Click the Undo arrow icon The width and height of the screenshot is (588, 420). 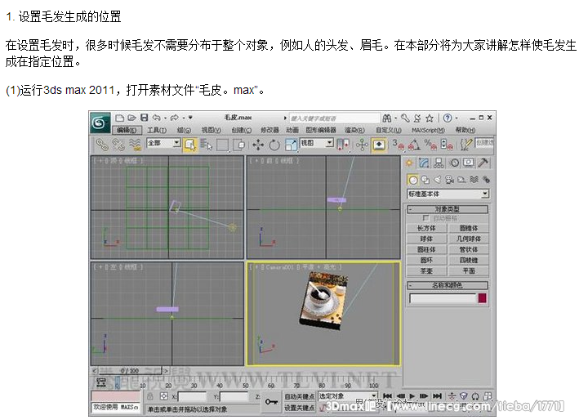pos(156,118)
